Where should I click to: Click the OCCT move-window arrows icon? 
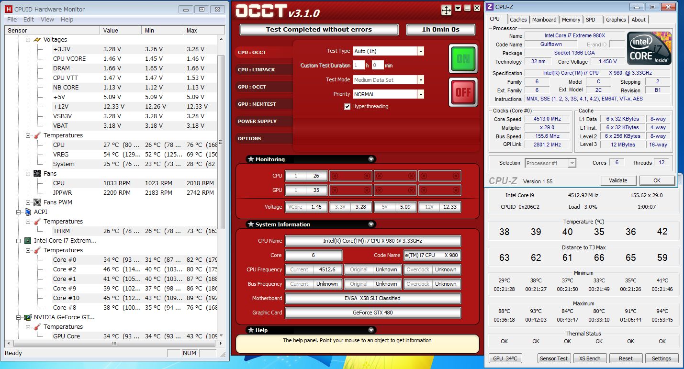(x=446, y=10)
